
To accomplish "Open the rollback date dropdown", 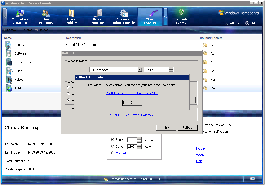I will pyautogui.click(x=140, y=70).
